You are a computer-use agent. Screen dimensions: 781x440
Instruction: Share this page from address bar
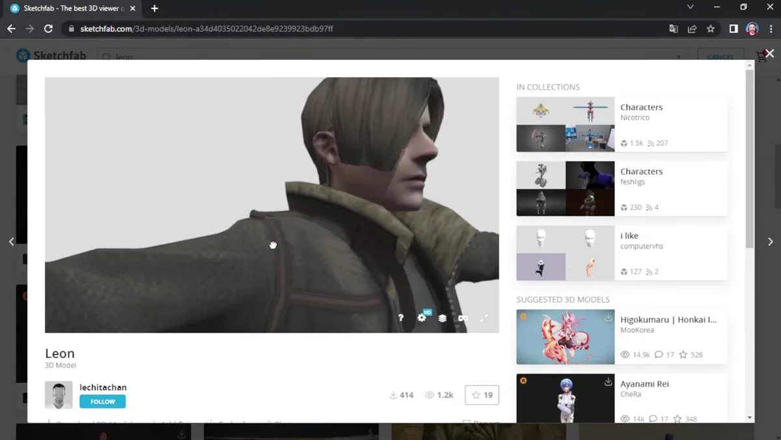tap(692, 29)
